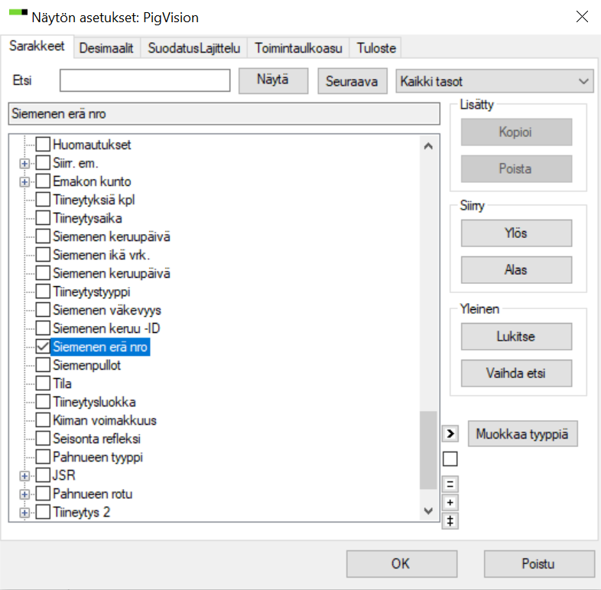Click the Näytä button
Image resolution: width=601 pixels, height=590 pixels.
[x=273, y=80]
